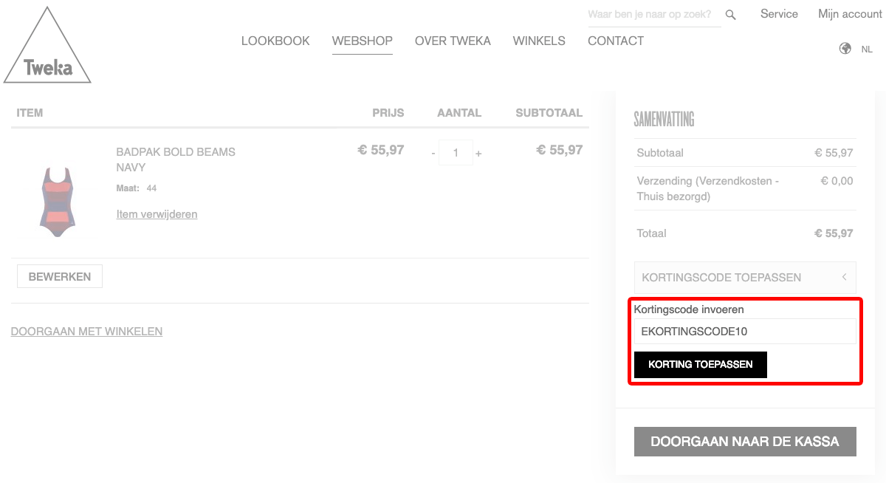Image resolution: width=886 pixels, height=483 pixels.
Task: Click the globe language icon
Action: tap(845, 49)
